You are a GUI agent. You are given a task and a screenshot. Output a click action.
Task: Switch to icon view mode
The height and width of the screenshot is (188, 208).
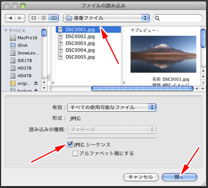[34, 18]
